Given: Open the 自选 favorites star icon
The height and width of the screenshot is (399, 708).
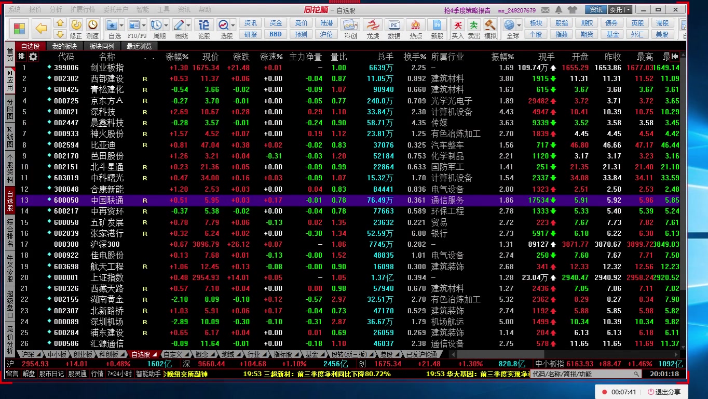Looking at the screenshot, I should pos(112,25).
